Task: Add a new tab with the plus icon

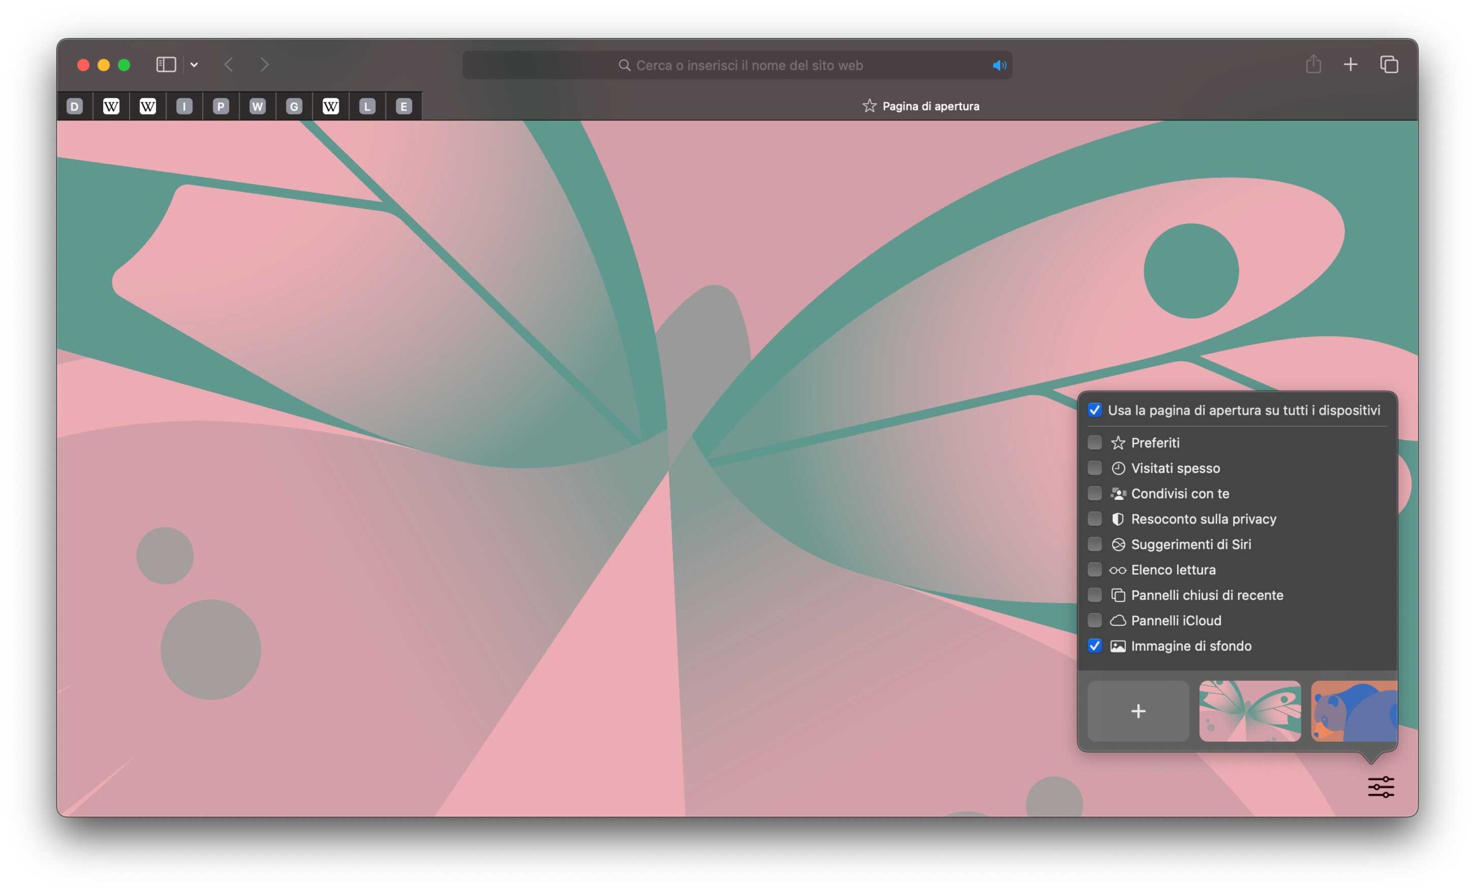Action: (1351, 64)
